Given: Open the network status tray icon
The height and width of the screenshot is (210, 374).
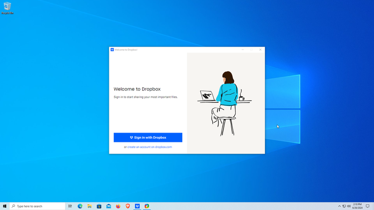Looking at the screenshot, I should coord(344,206).
